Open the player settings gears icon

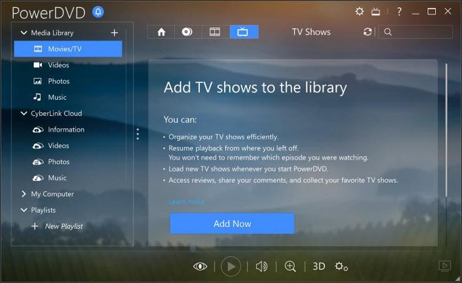(342, 267)
